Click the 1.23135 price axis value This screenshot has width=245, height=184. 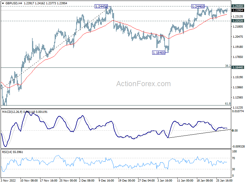tap(238, 17)
